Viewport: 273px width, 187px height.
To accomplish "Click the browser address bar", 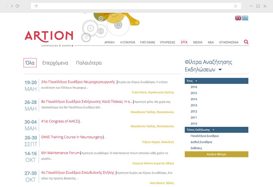I will [x=134, y=6].
